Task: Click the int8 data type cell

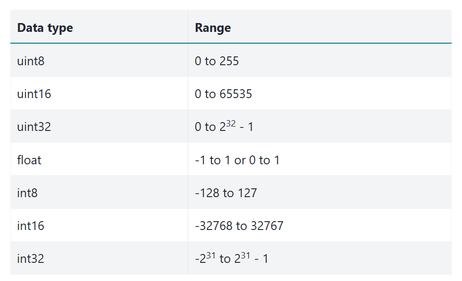Action: (27, 193)
